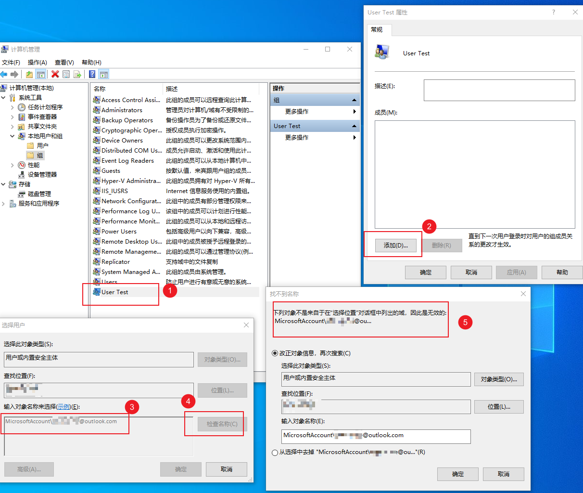Click 示例 link in 选择用户 dialog
Viewport: 583px width, 493px height.
(63, 407)
